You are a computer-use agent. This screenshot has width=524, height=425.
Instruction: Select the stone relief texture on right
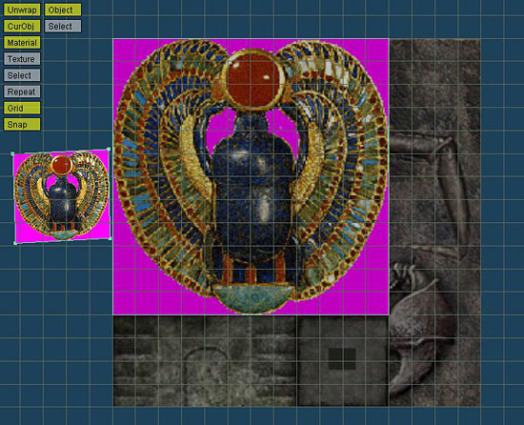click(434, 222)
